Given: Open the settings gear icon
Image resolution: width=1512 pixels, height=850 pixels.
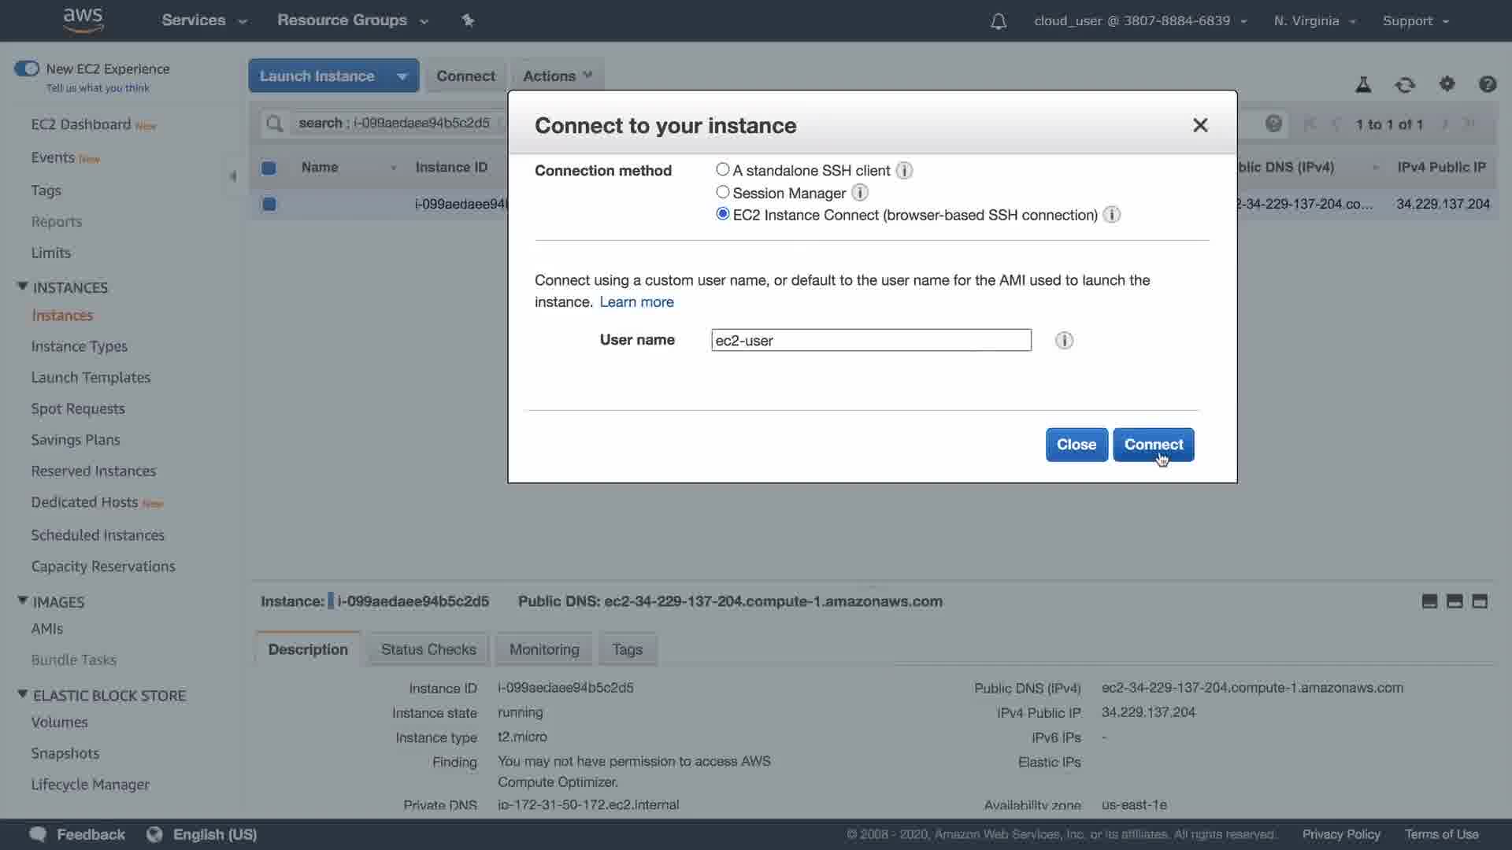Looking at the screenshot, I should pyautogui.click(x=1447, y=83).
